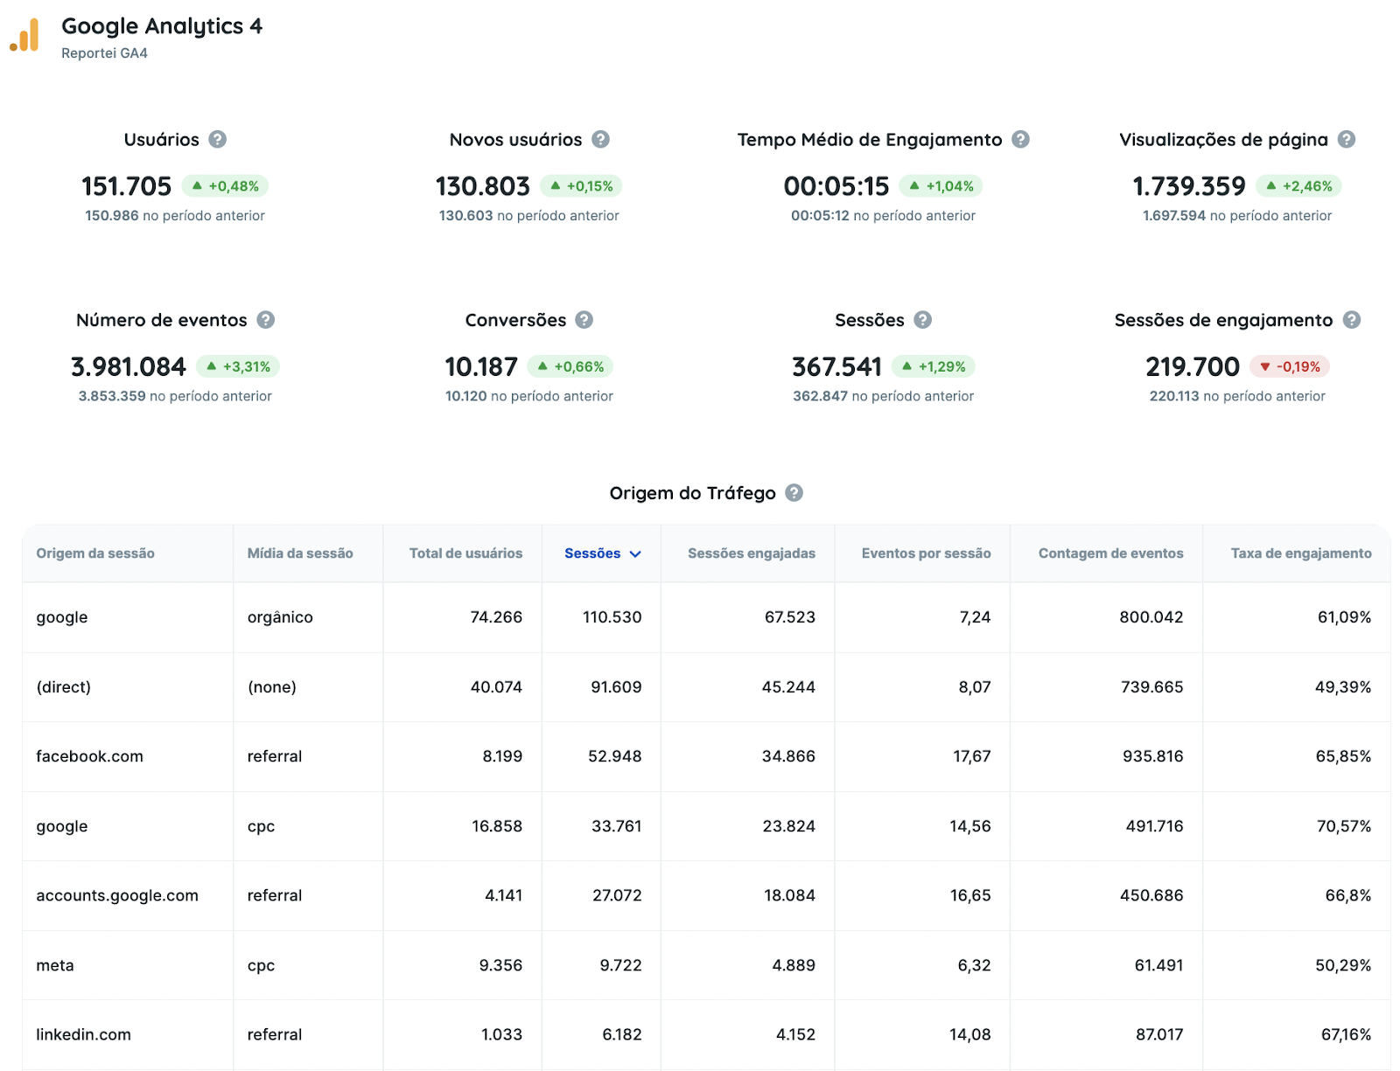Open help icon next to Número de eventos
The width and height of the screenshot is (1400, 1071).
[266, 320]
